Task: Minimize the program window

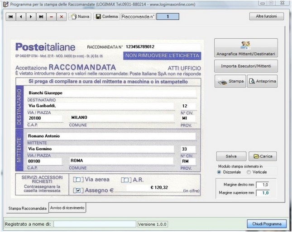Action: point(263,3)
